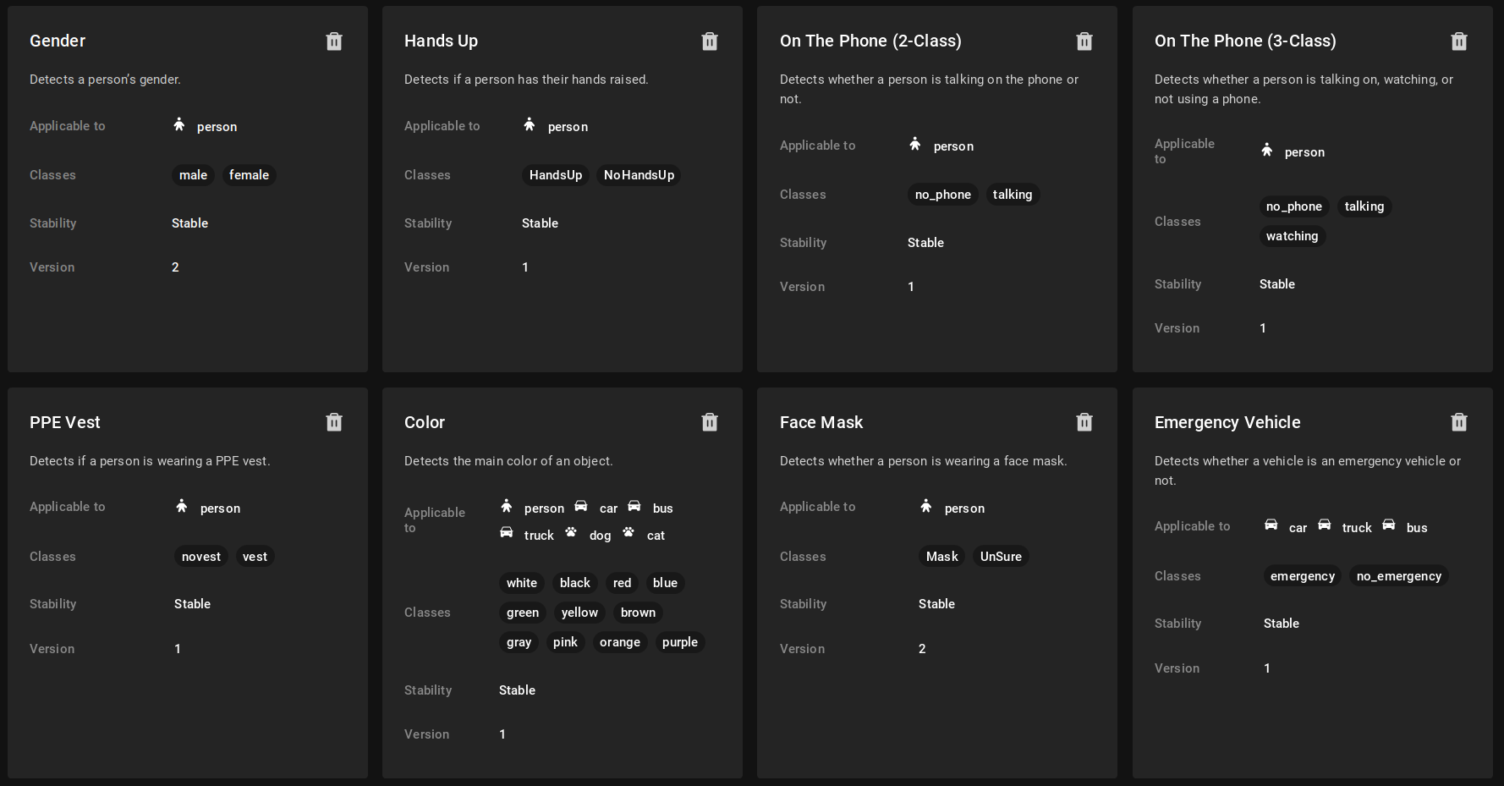
Task: Click Emergency Vehicle delete icon
Action: coord(1458,422)
